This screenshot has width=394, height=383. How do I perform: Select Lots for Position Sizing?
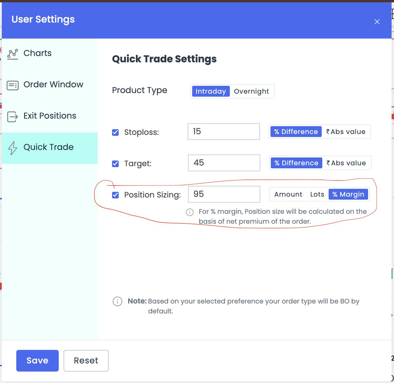click(317, 195)
